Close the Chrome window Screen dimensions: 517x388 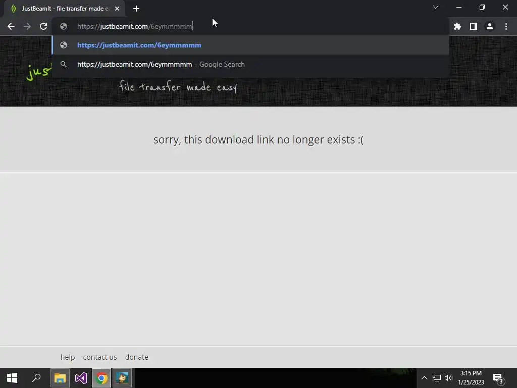[505, 7]
